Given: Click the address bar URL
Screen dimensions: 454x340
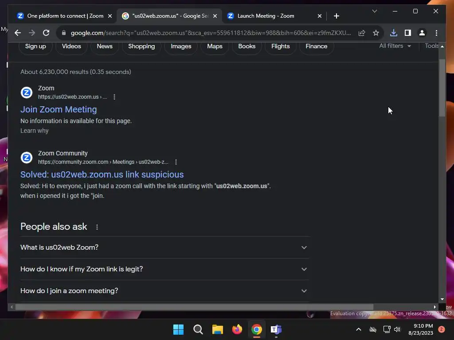Looking at the screenshot, I should pos(211,33).
